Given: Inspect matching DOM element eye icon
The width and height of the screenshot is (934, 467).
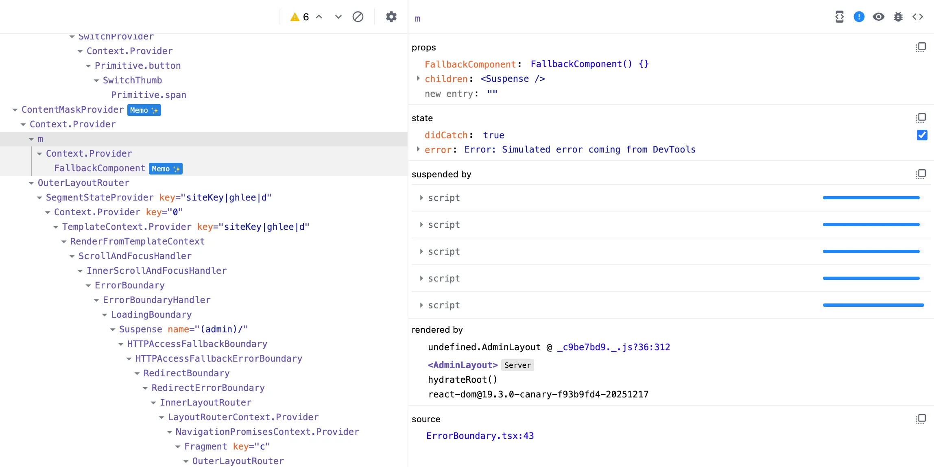Looking at the screenshot, I should (x=878, y=17).
